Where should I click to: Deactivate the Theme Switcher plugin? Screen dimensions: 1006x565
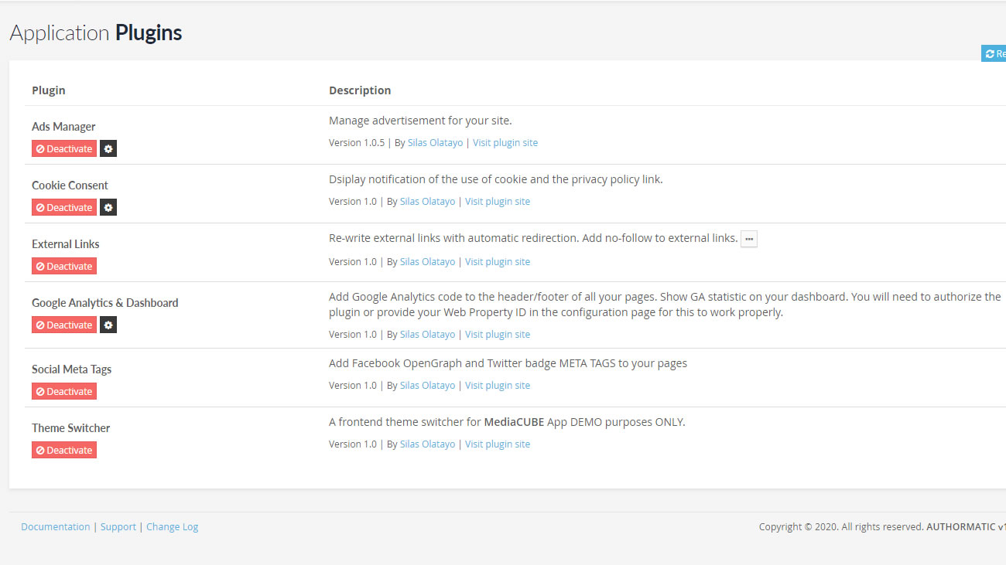click(64, 451)
